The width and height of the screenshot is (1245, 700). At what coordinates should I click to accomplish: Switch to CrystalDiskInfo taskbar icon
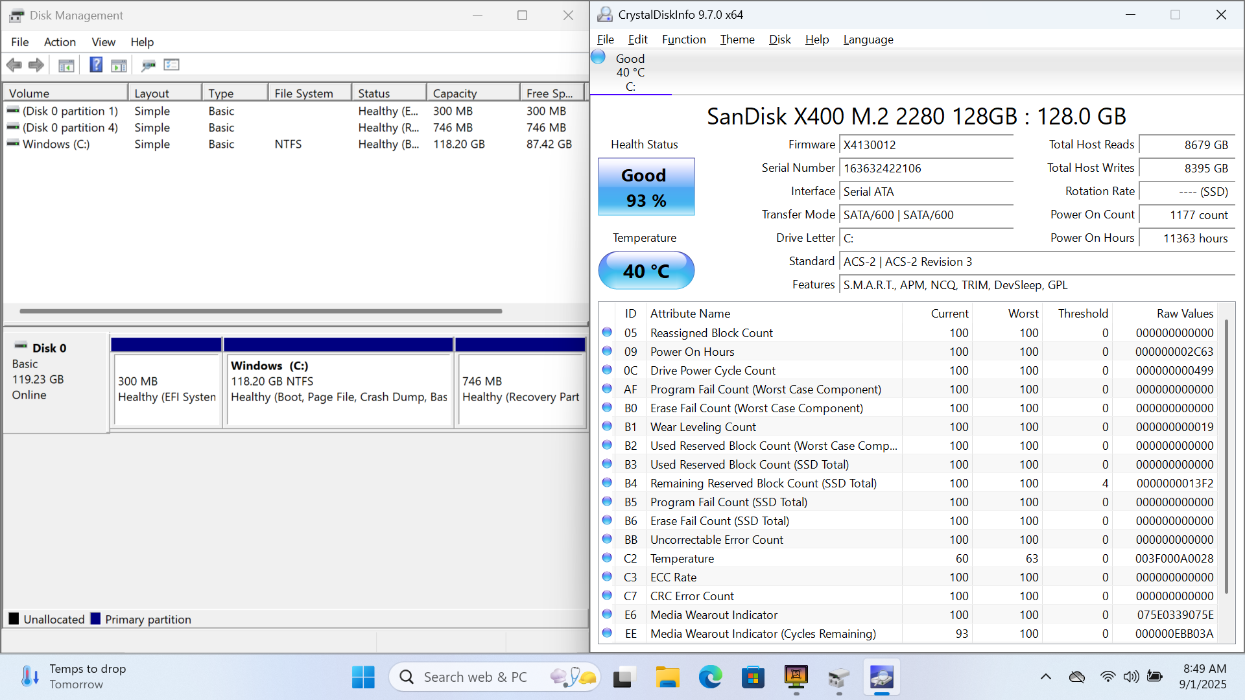click(882, 677)
